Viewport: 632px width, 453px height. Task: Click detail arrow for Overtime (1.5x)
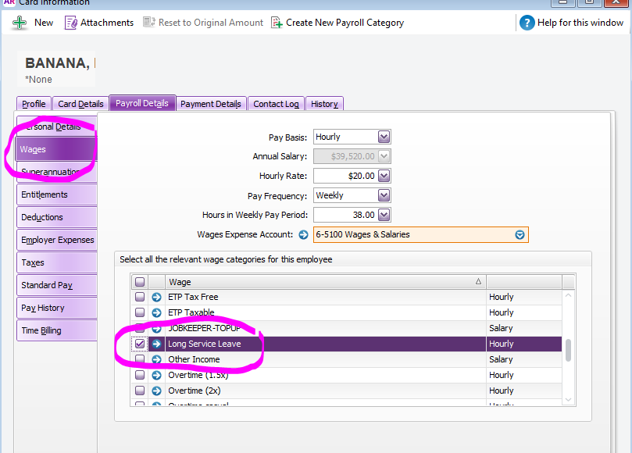pyautogui.click(x=156, y=375)
